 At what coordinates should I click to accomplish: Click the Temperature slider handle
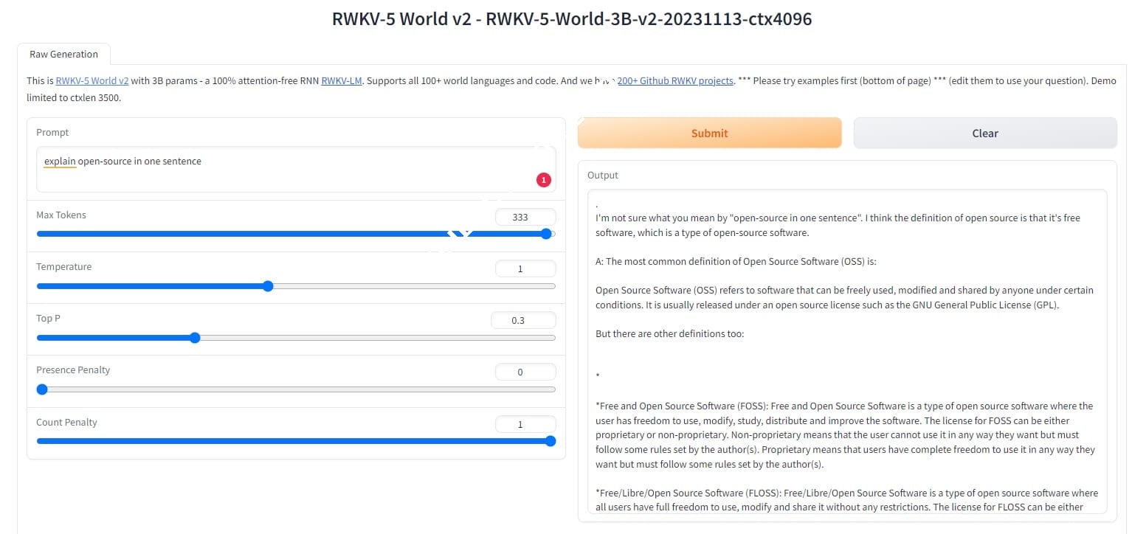(x=268, y=286)
